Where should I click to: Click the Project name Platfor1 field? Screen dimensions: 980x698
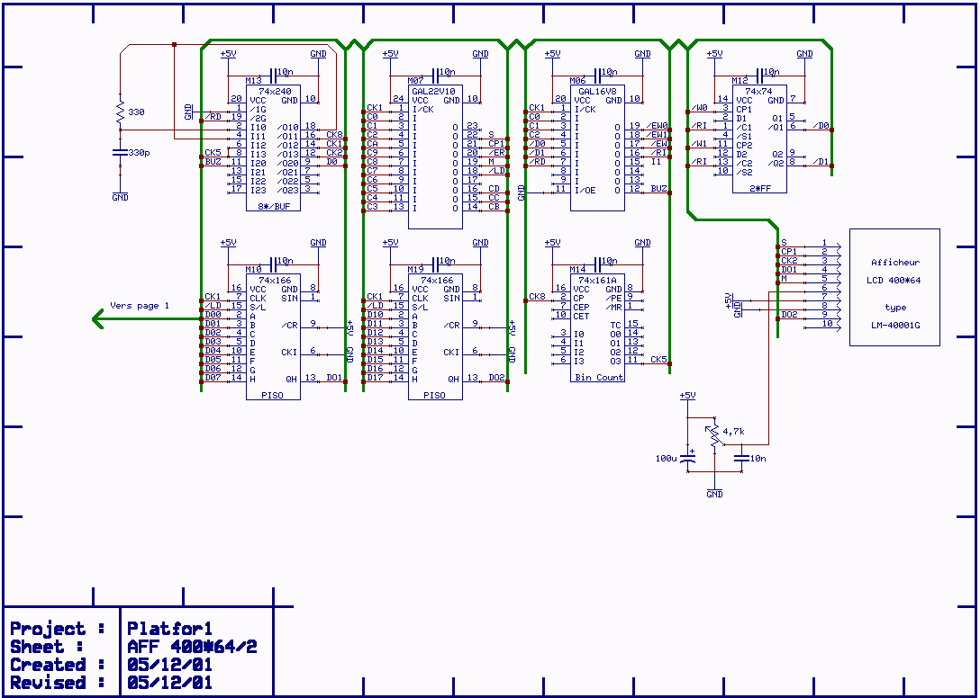click(169, 629)
